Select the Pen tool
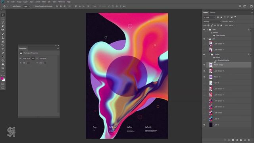Screen dimensions: 254x143 click(x=3, y=53)
